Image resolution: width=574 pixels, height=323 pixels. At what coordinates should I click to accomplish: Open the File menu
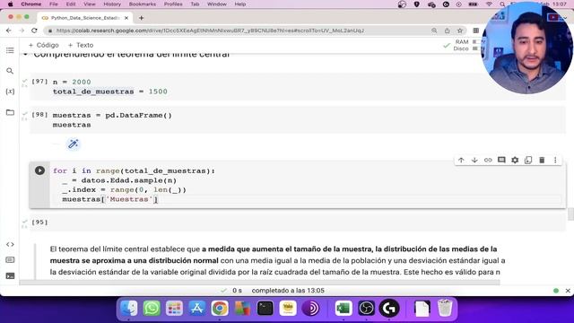coord(54,4)
